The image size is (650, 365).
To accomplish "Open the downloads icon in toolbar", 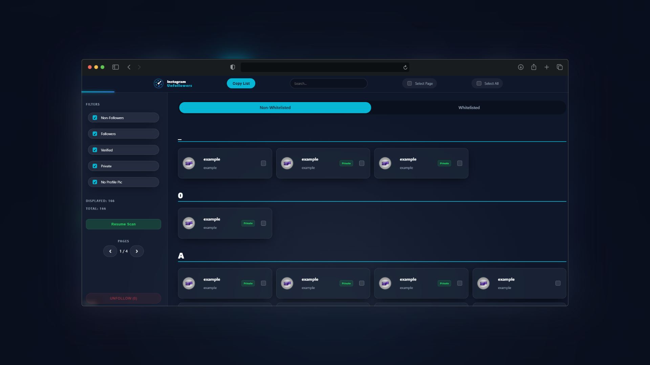I will tap(521, 67).
